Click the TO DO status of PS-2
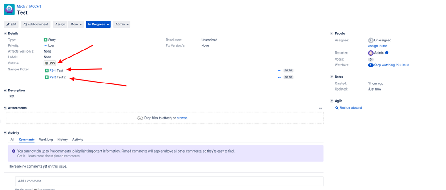The width and height of the screenshot is (446, 190). coord(288,77)
